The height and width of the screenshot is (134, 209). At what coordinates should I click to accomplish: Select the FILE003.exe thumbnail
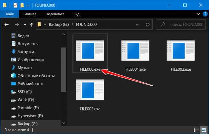click(90, 90)
